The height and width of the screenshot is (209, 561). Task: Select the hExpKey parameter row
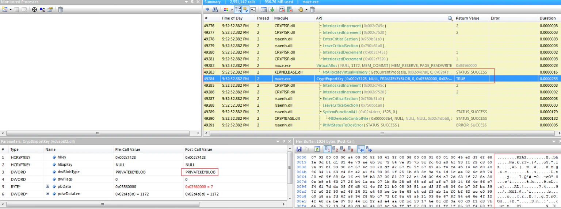click(x=144, y=165)
